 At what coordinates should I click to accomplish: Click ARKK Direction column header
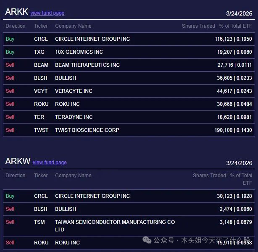[x=16, y=26]
